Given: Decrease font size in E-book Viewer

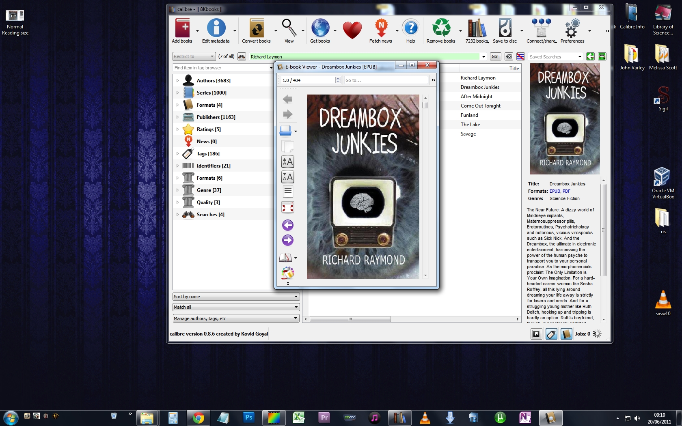Looking at the screenshot, I should coord(287,177).
